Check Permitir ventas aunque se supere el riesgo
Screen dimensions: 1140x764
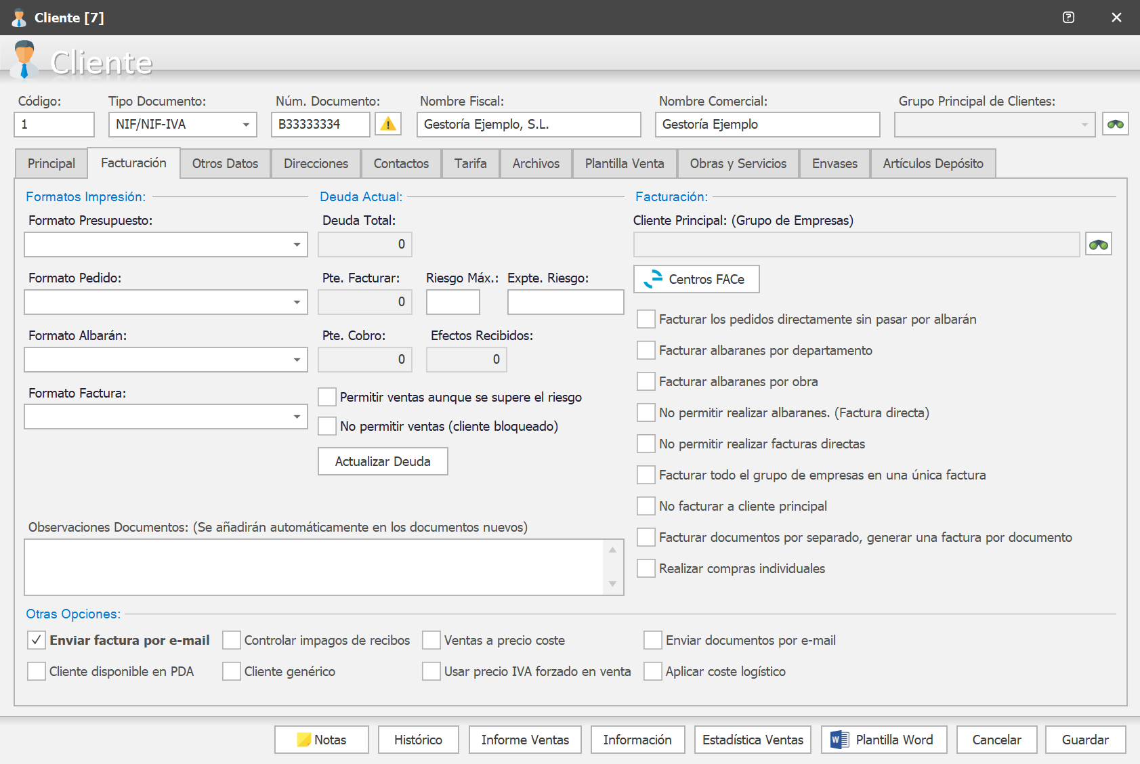coord(327,397)
